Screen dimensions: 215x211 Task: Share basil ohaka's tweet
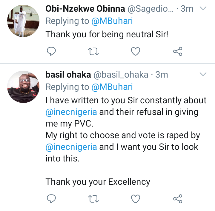click(178, 199)
